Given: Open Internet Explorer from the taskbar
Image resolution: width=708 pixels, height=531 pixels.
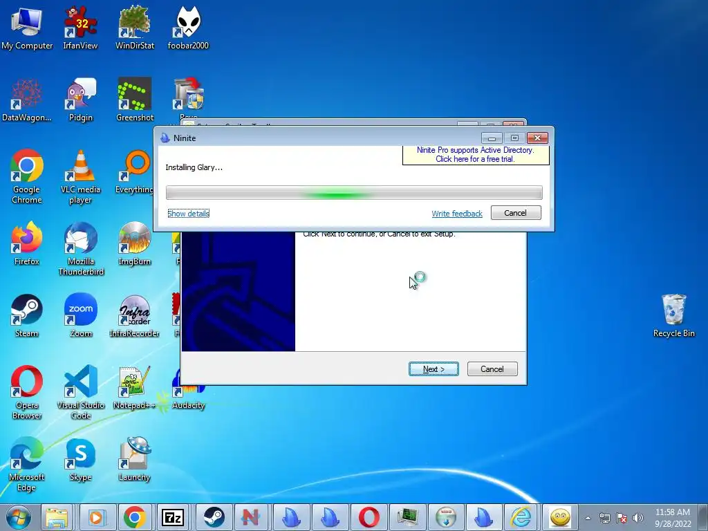Looking at the screenshot, I should 521,517.
